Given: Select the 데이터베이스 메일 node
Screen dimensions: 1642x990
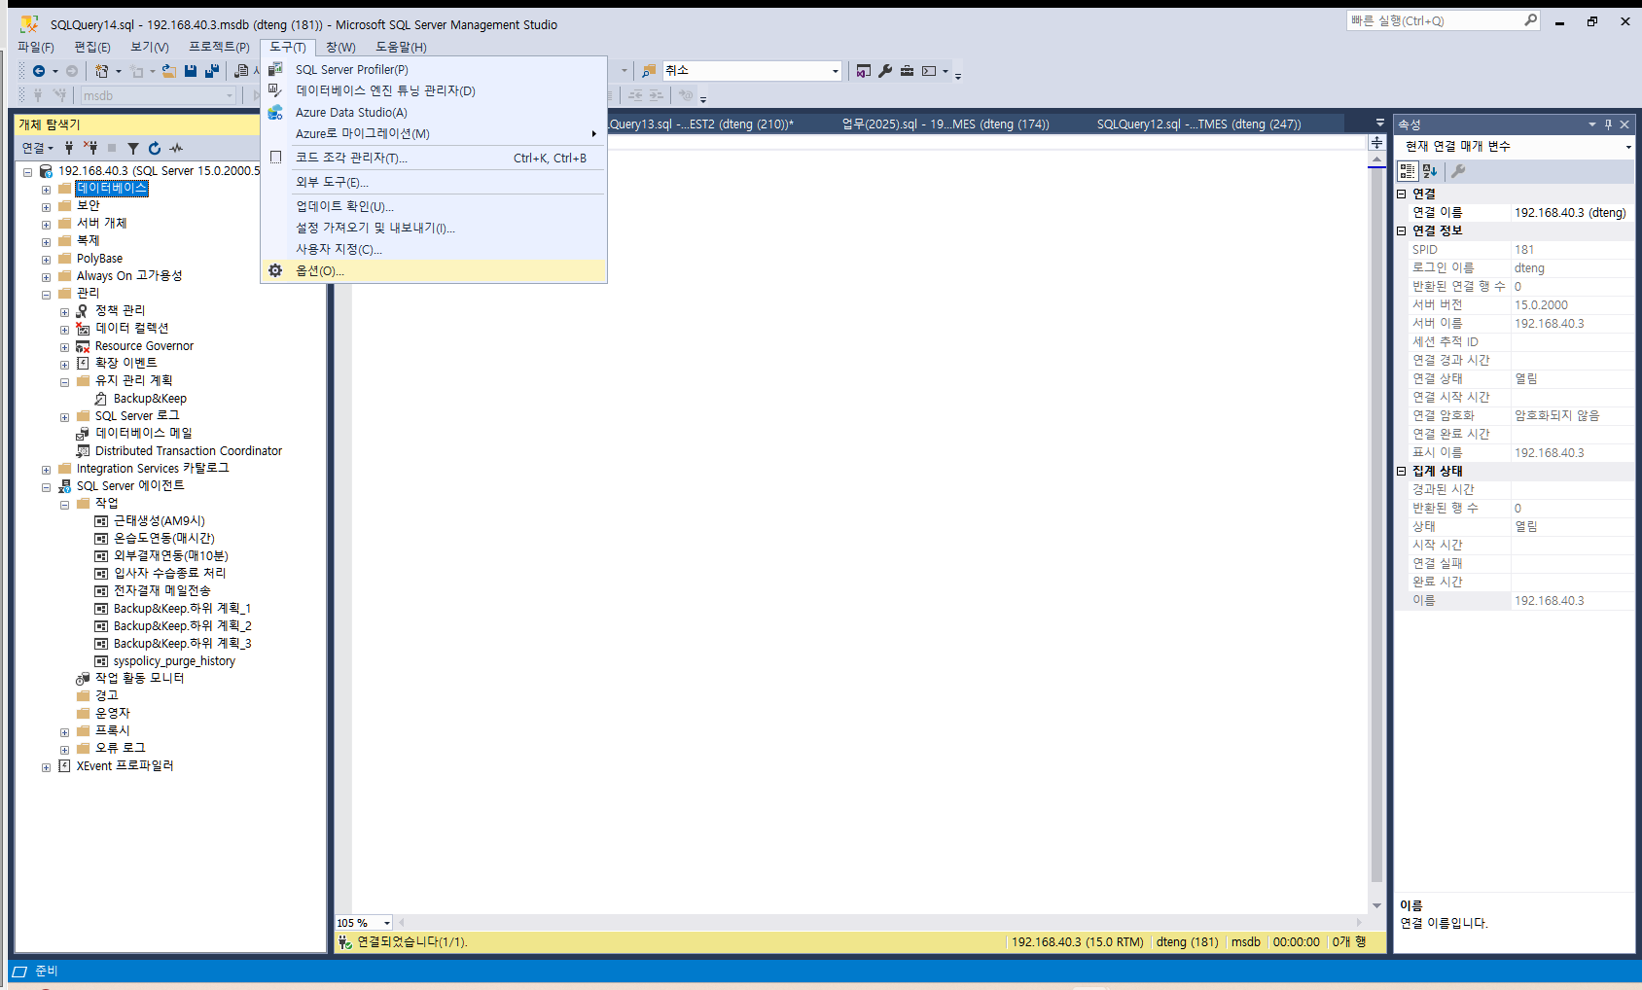Looking at the screenshot, I should pyautogui.click(x=143, y=434).
